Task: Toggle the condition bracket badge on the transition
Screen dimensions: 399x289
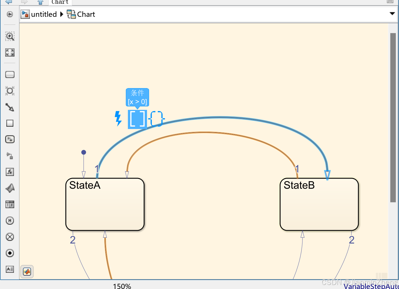Action: (137, 119)
